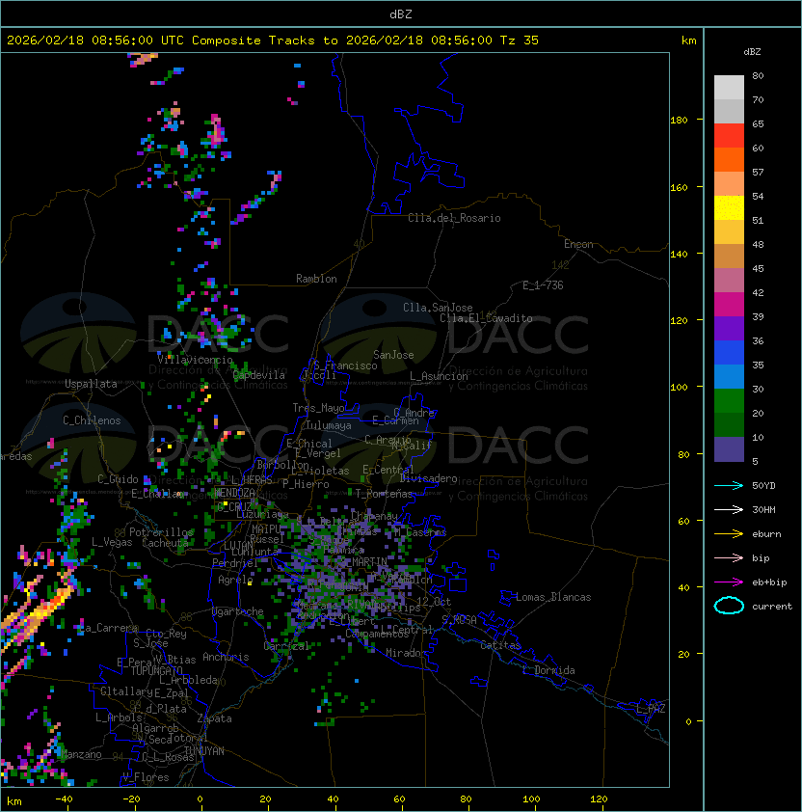This screenshot has width=802, height=812.
Task: Click the 'Clla.del_Rosario' map label
Action: 454,218
